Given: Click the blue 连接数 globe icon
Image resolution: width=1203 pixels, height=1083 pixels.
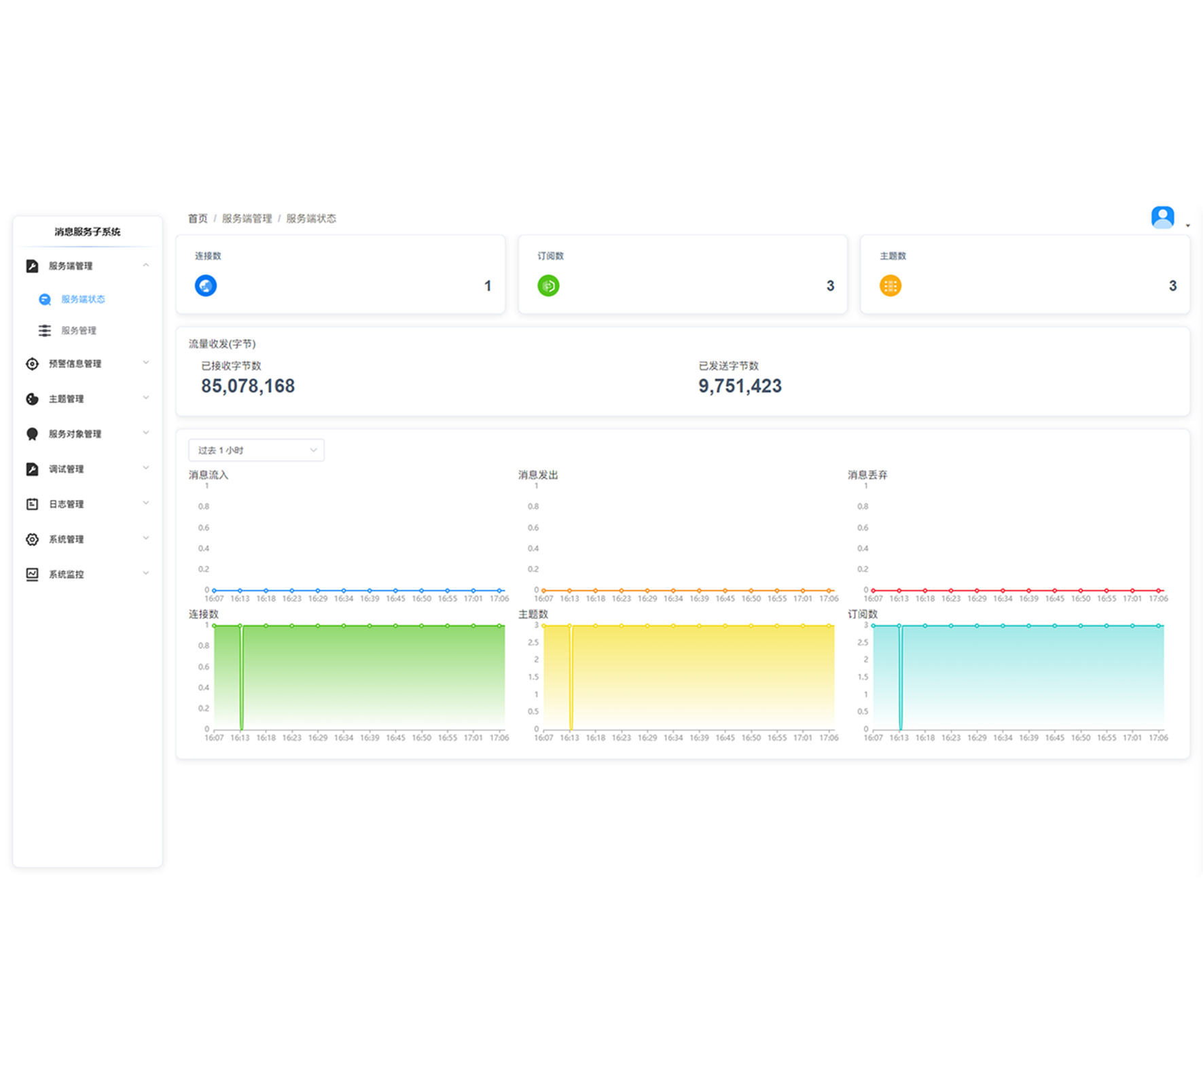Looking at the screenshot, I should pos(206,285).
